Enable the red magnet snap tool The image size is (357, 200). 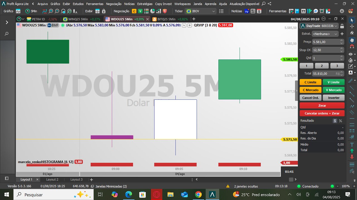coord(352,47)
